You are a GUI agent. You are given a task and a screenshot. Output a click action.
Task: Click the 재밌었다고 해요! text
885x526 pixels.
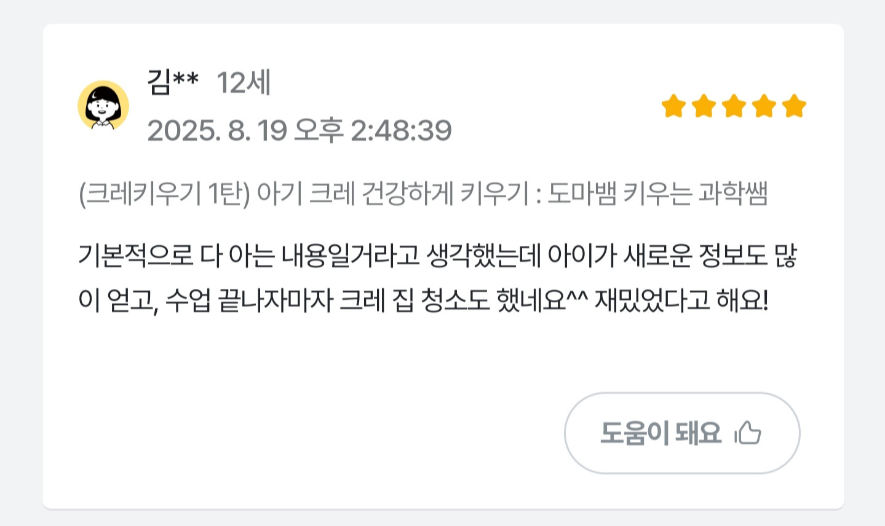681,300
